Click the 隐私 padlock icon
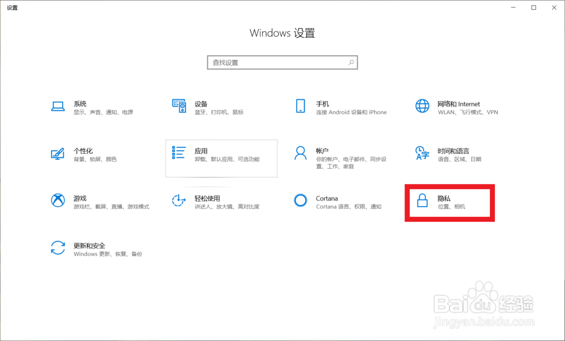Screen dimensions: 565x341 pyautogui.click(x=422, y=200)
